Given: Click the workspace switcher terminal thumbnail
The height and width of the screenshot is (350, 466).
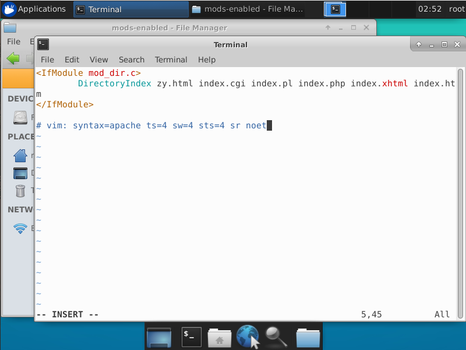Looking at the screenshot, I should pos(335,9).
